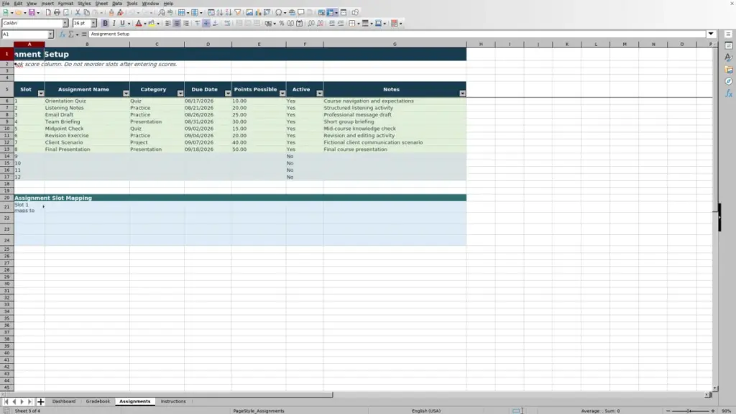The height and width of the screenshot is (414, 736).
Task: Click the Clear Direct Formatting icon
Action: click(120, 12)
